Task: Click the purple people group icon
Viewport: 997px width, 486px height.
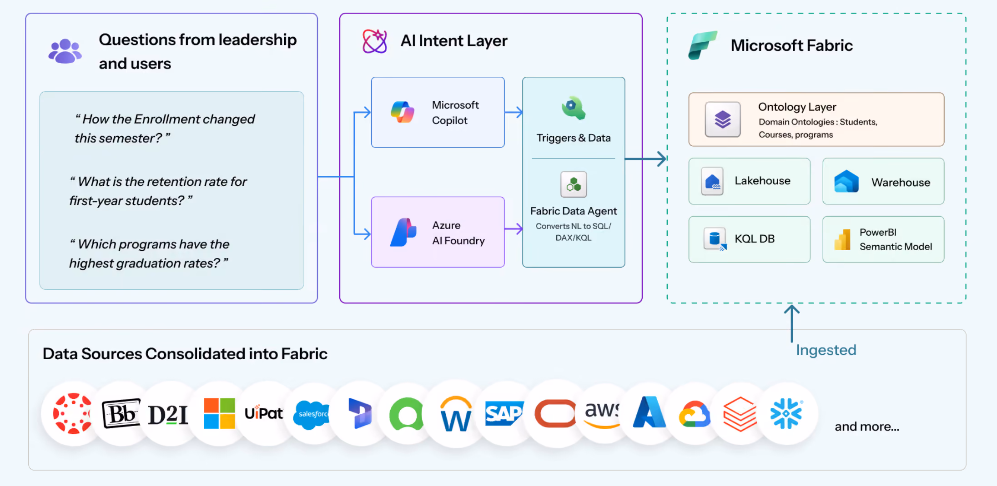Action: pyautogui.click(x=65, y=51)
